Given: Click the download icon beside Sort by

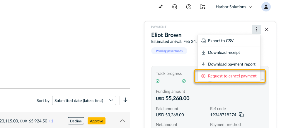Looking at the screenshot, I should click(125, 100).
